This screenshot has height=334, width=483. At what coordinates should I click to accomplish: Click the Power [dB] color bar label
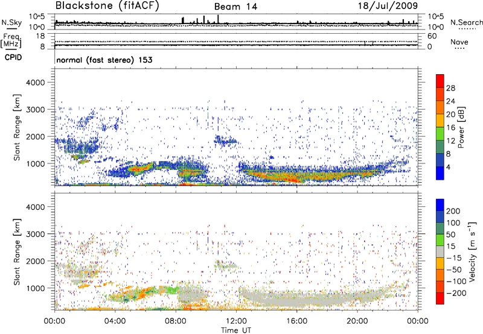coord(461,127)
